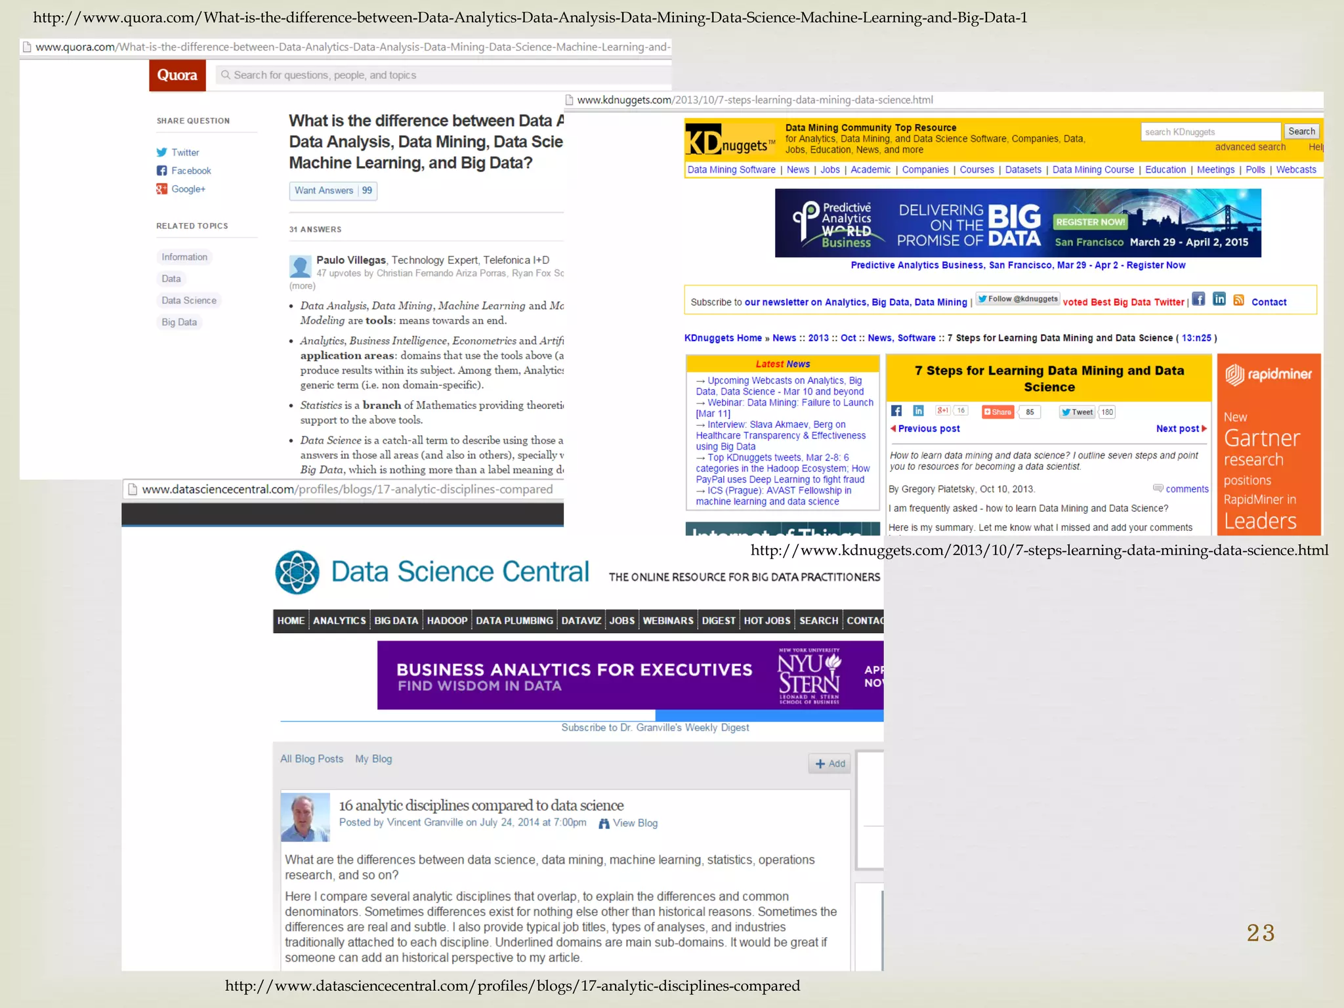Click the Add blog post button

(x=829, y=764)
